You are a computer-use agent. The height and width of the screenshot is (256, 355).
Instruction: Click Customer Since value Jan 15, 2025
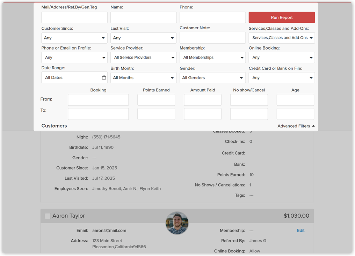pyautogui.click(x=104, y=168)
